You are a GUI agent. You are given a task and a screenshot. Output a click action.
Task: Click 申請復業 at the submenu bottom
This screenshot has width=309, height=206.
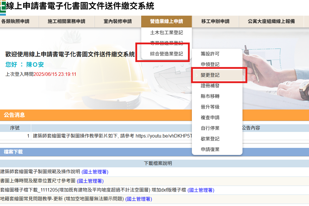coord(210,149)
